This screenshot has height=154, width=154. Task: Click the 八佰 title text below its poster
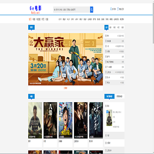[x=44, y=141]
